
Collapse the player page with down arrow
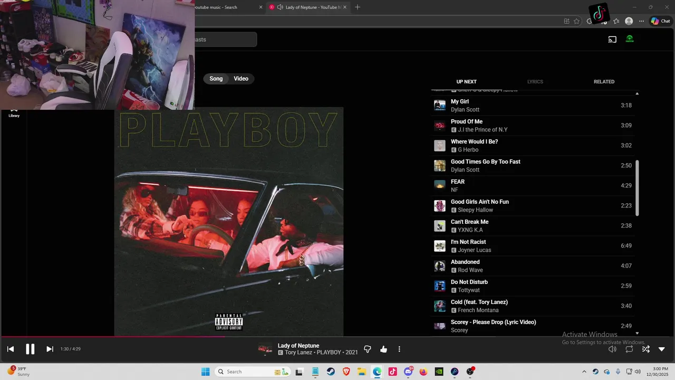(x=662, y=349)
